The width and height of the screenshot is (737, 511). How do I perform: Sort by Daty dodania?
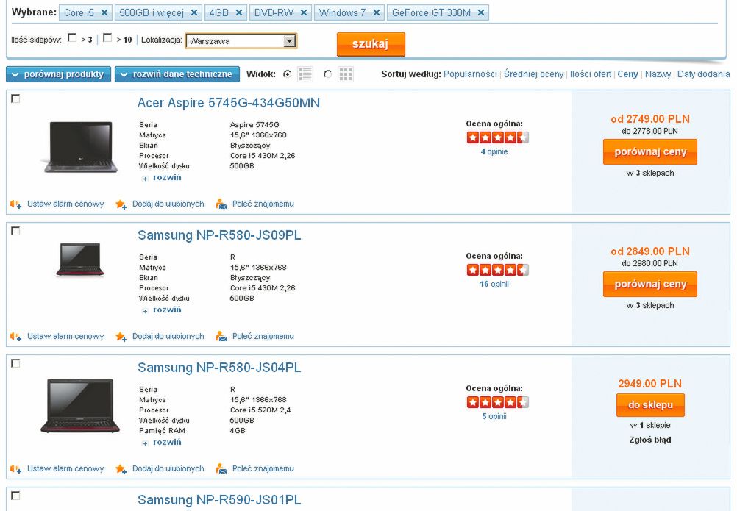coord(703,74)
